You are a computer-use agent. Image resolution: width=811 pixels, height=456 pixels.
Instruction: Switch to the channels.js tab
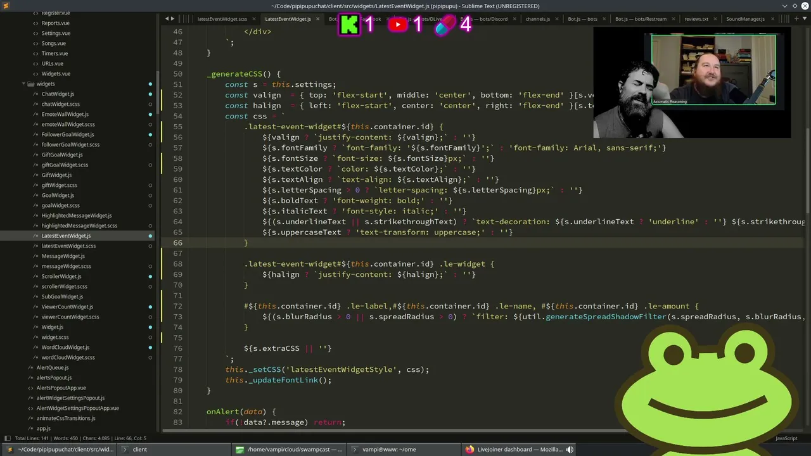point(537,19)
